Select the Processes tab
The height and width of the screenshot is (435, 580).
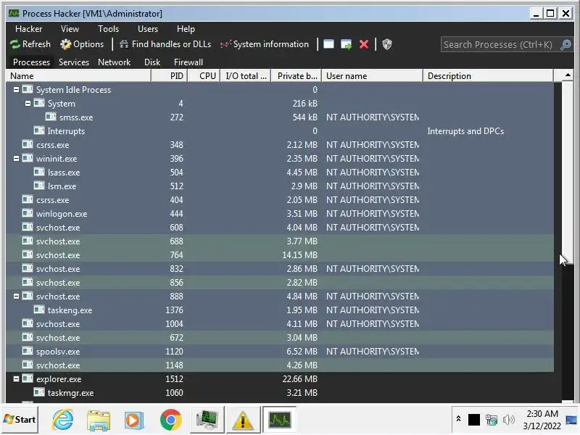[31, 62]
